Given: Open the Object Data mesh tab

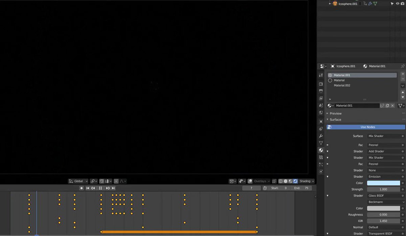Looking at the screenshot, I should [x=321, y=143].
